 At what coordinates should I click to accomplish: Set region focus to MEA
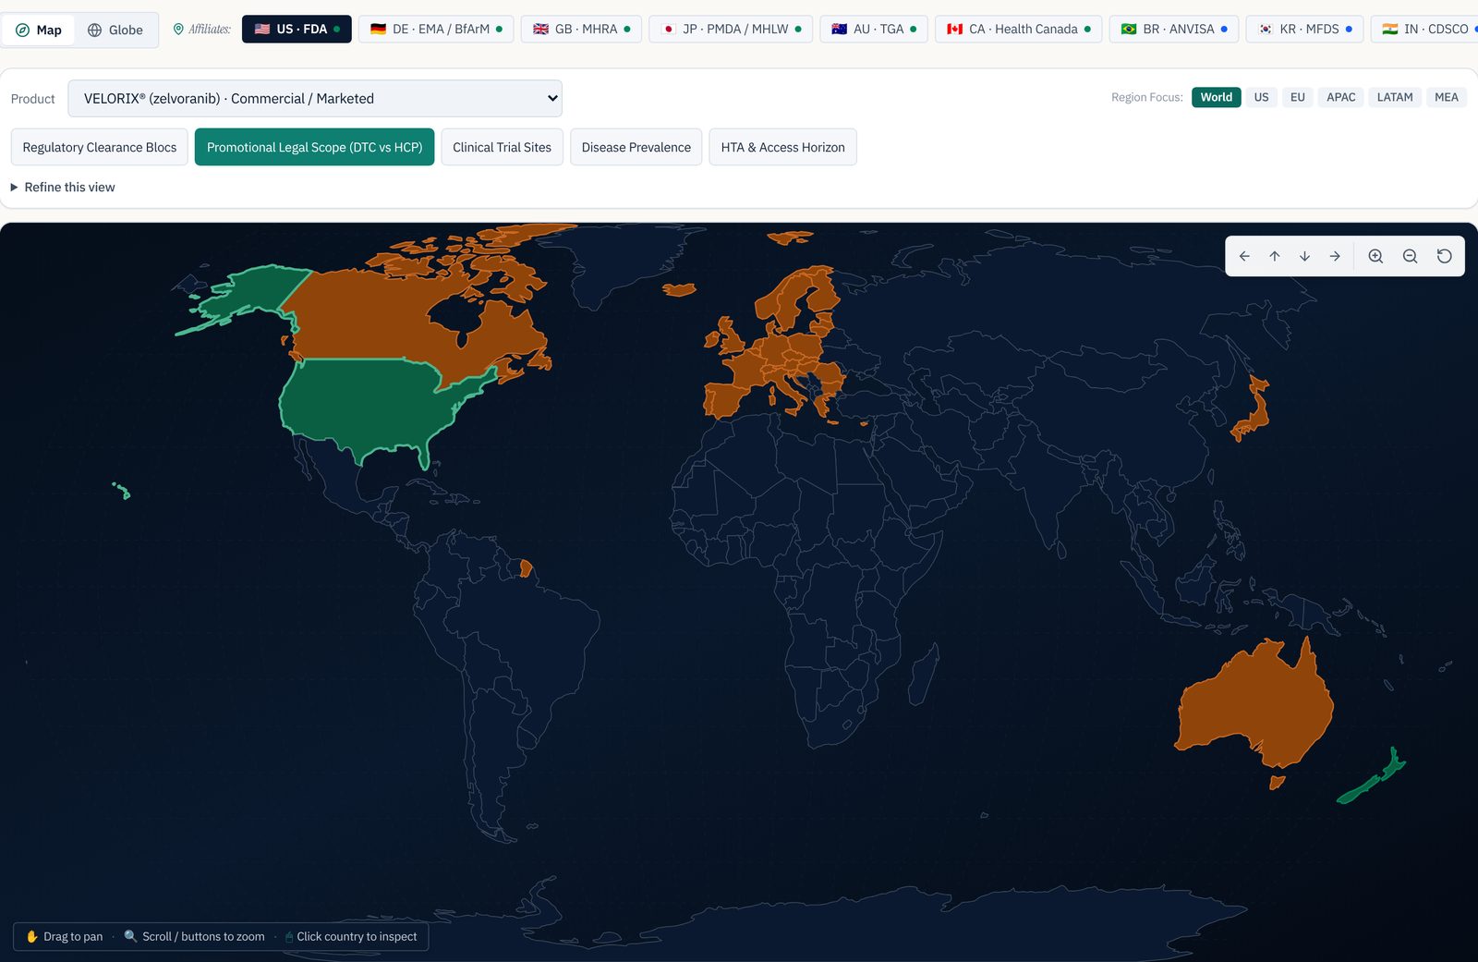pyautogui.click(x=1446, y=97)
